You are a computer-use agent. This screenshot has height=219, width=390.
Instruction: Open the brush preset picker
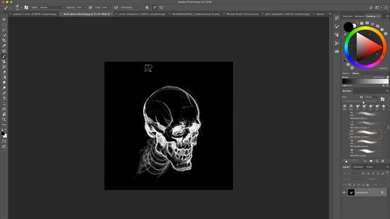coord(18,7)
